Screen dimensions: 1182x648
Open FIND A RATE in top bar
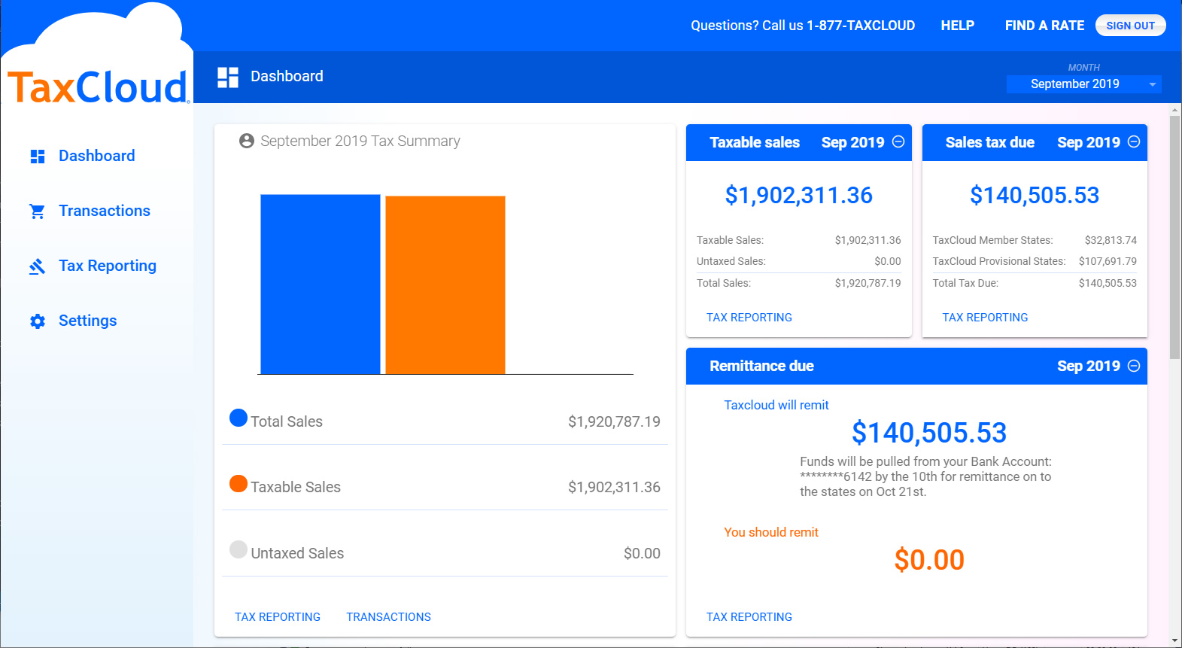tap(1044, 26)
